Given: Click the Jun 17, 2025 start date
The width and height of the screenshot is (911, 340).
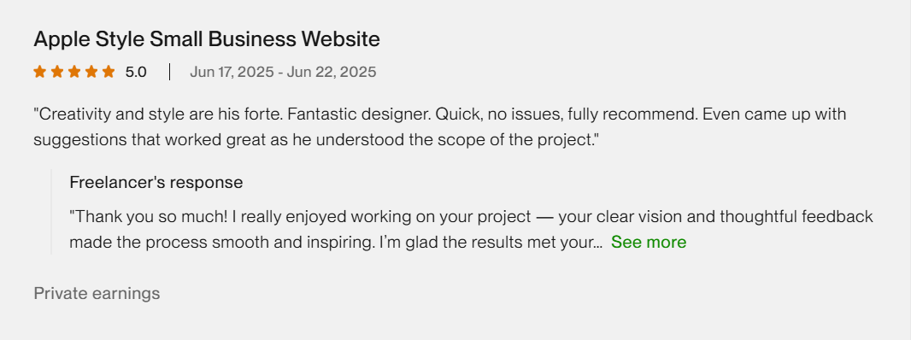Looking at the screenshot, I should [x=232, y=72].
